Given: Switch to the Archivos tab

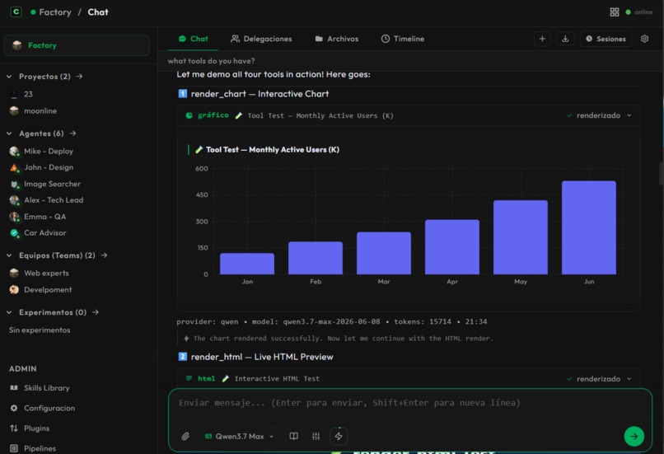Looking at the screenshot, I should (337, 39).
